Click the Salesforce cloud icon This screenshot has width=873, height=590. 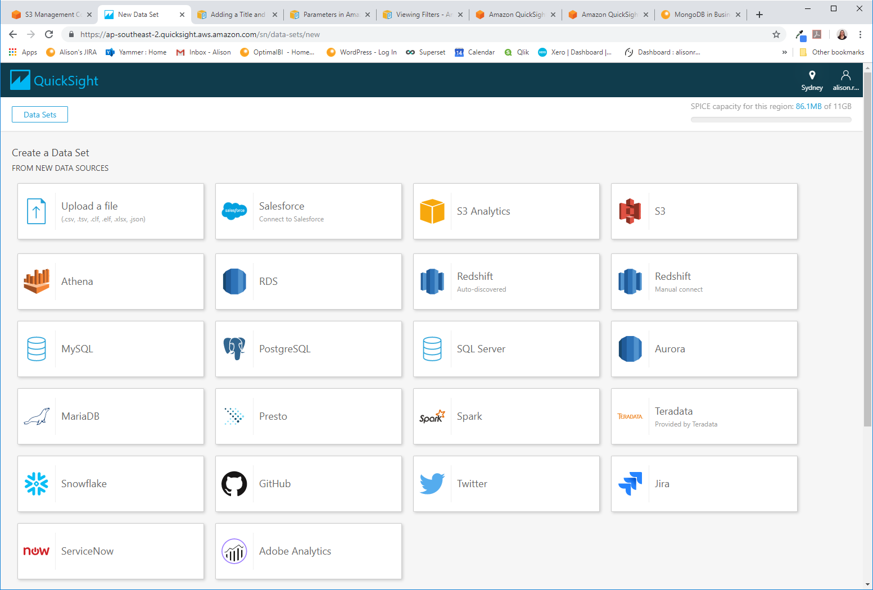click(x=234, y=211)
